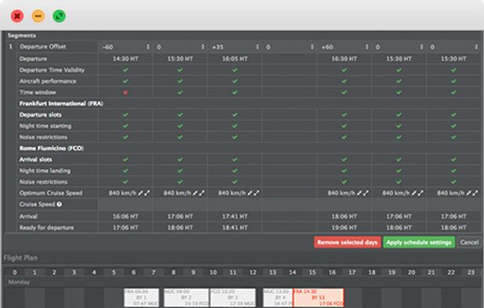
Task: Click the Frankfurt International (FRA) heading
Action: click(61, 103)
